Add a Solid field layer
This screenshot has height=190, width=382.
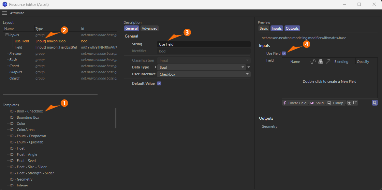(x=317, y=103)
